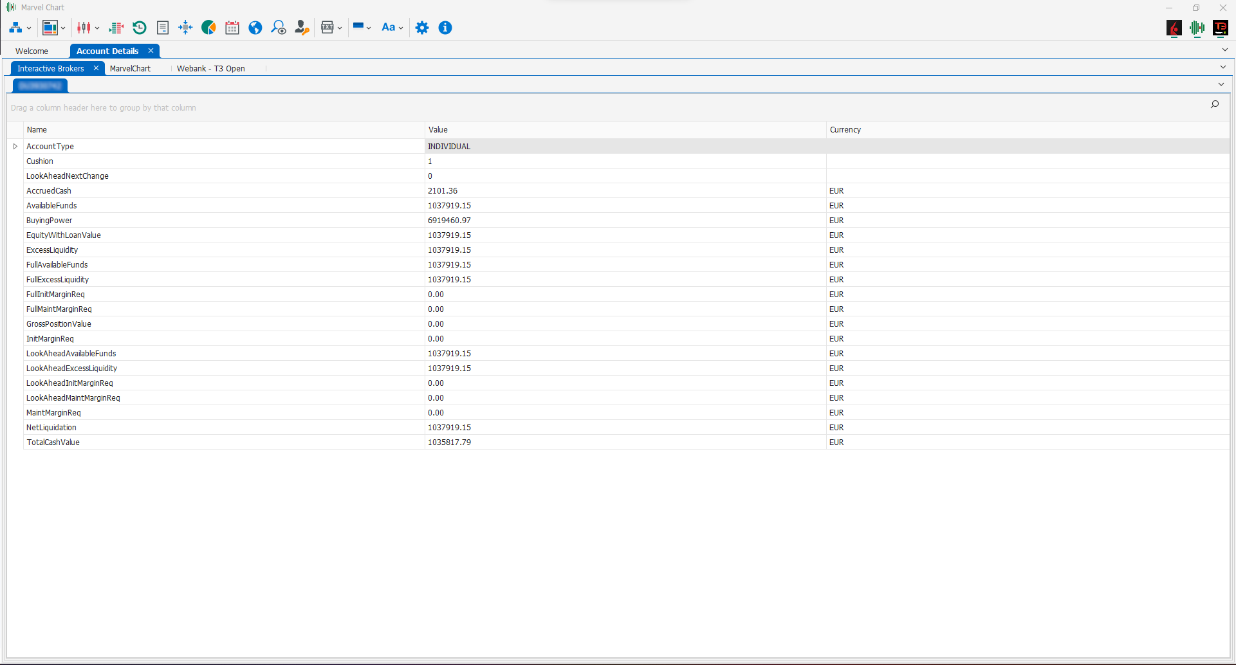Click the red T3 logo icon
1236x665 pixels.
pos(1221,28)
